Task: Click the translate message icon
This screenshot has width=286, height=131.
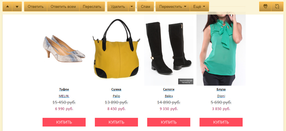Action: click(277, 6)
